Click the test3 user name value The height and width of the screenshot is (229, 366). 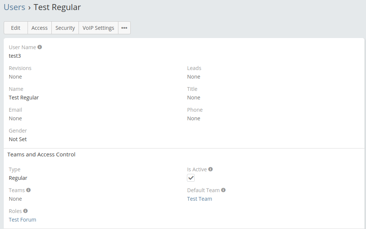[15, 56]
